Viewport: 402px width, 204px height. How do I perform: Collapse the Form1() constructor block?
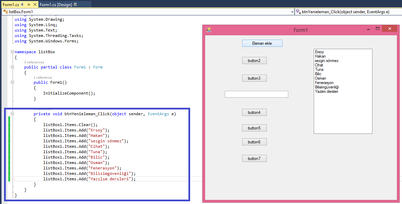point(12,82)
